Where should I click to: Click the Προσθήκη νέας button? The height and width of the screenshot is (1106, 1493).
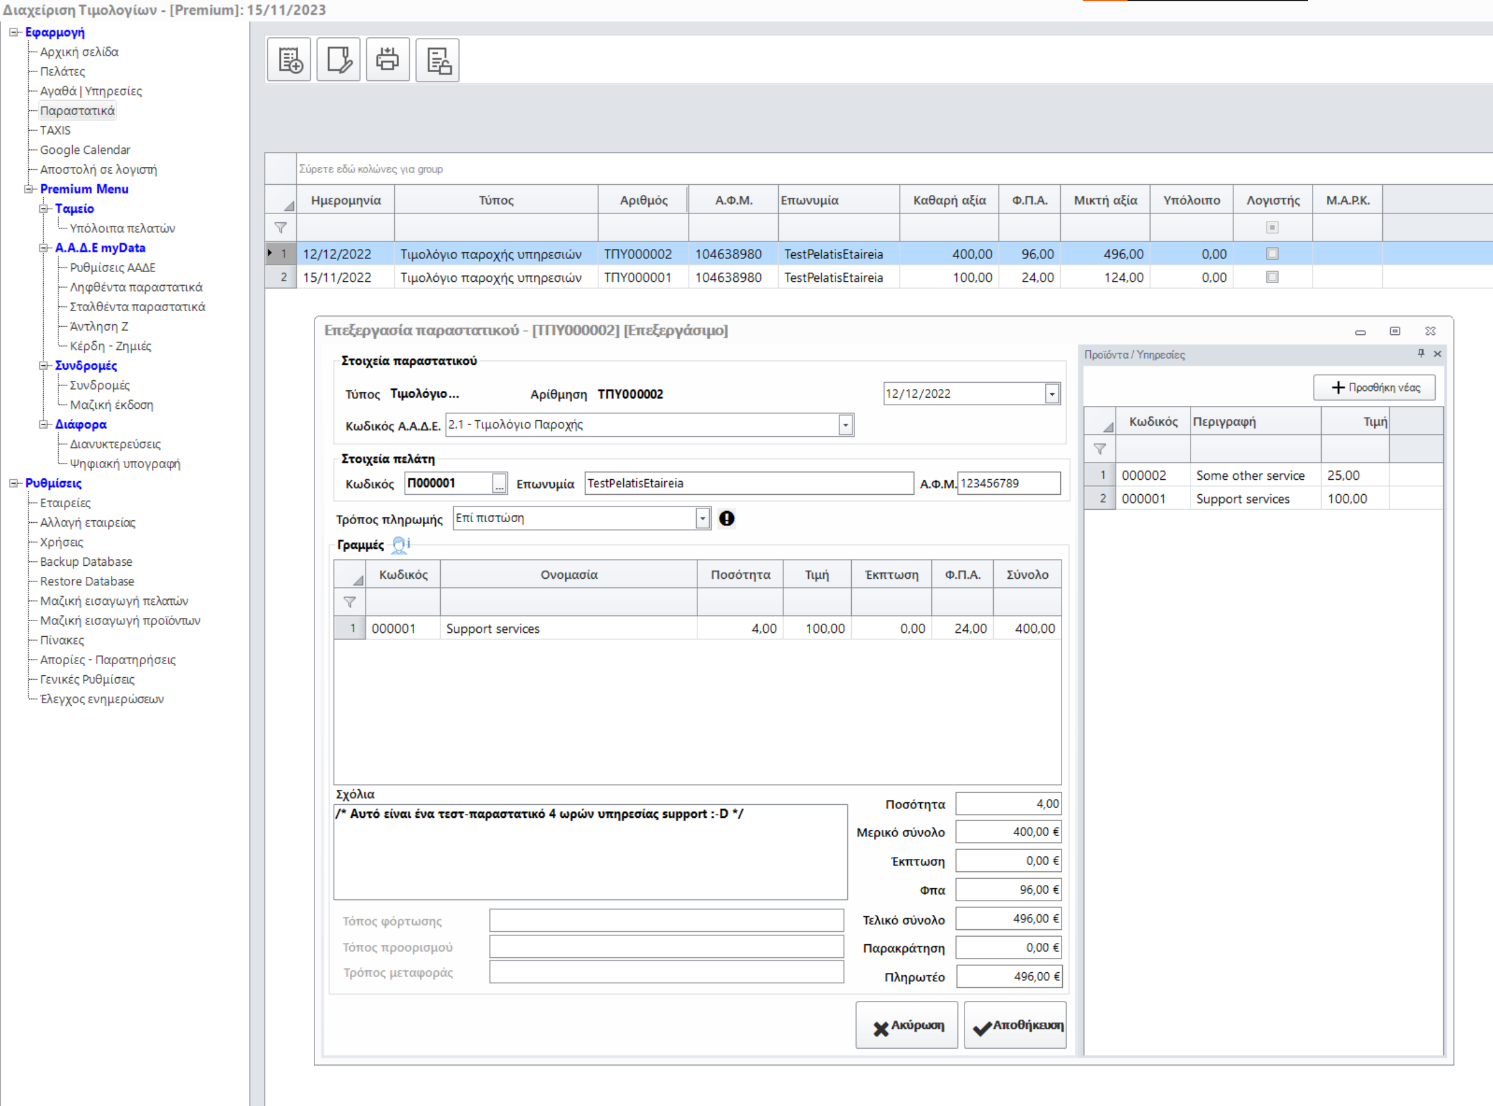click(1375, 387)
